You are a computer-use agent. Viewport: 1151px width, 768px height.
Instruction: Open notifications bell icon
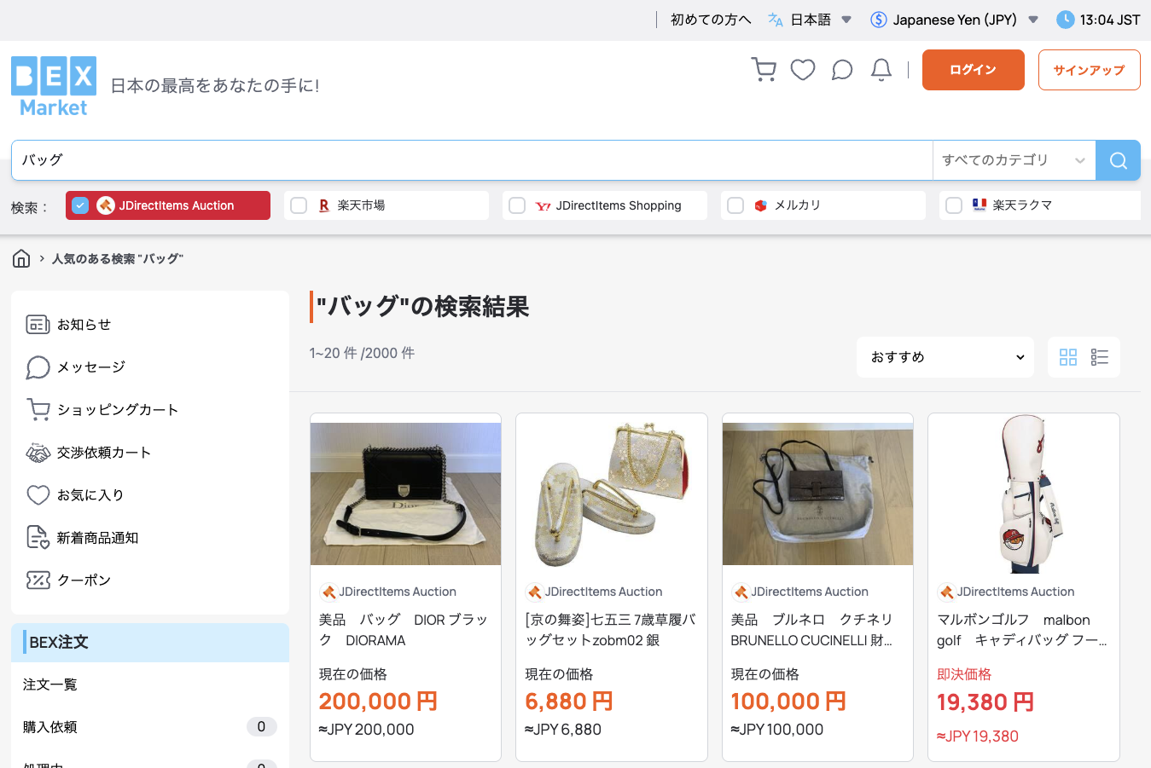[881, 70]
